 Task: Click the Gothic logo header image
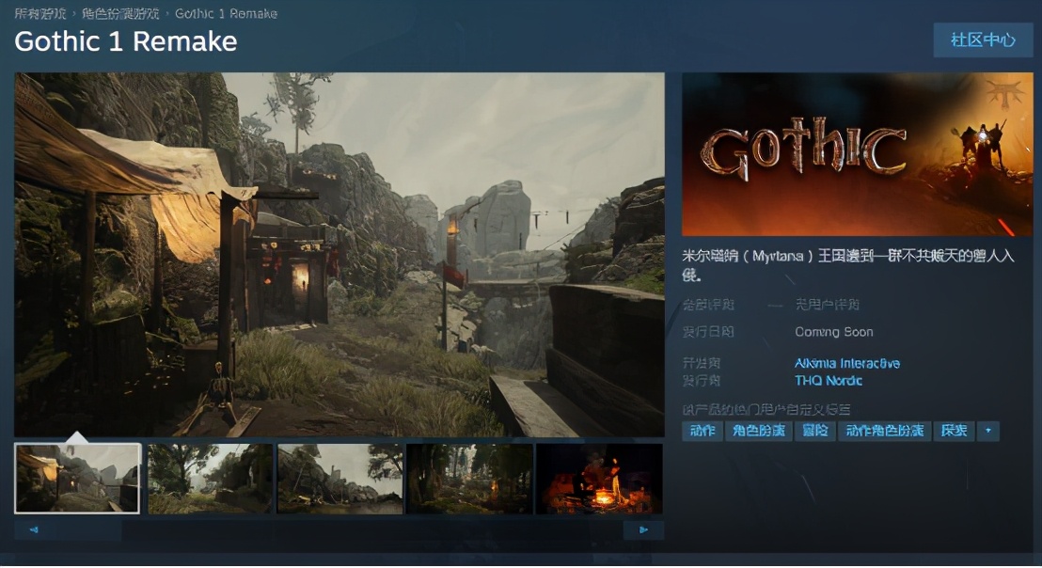pyautogui.click(x=858, y=154)
